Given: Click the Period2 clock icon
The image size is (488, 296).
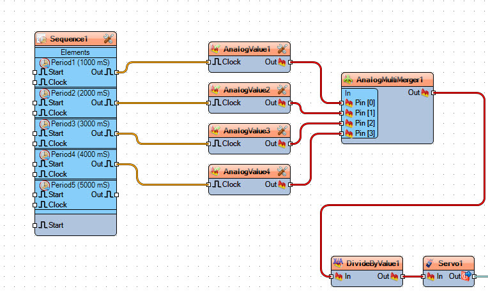Looking at the screenshot, I should tap(45, 94).
